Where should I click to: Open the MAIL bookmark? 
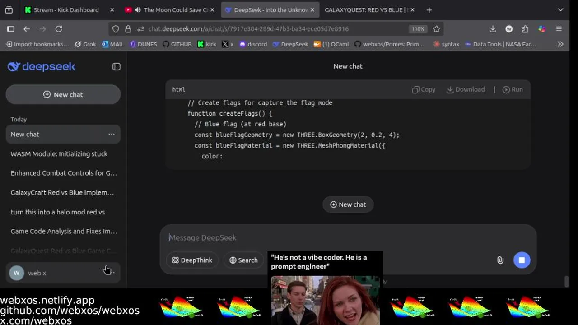point(113,44)
